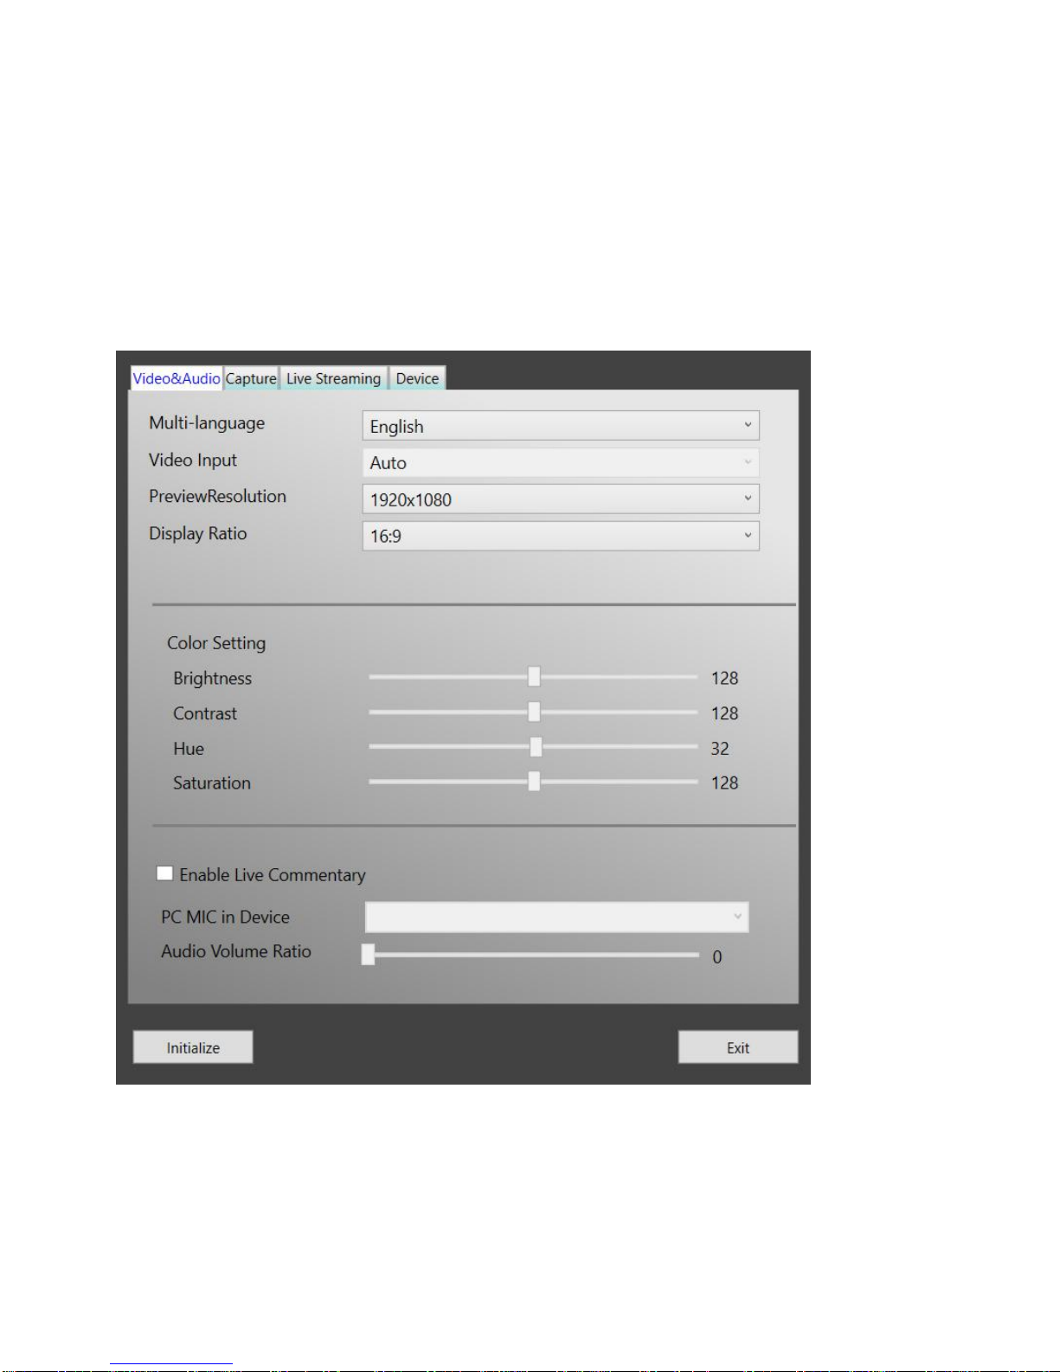This screenshot has width=1060, height=1372.
Task: Click the chevron of the Display Ratio dropdown
Action: [x=748, y=535]
